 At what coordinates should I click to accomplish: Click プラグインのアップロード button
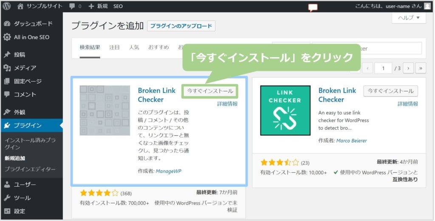click(181, 26)
